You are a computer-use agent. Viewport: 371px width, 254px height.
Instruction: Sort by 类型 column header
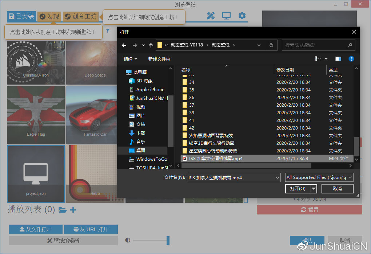coord(333,70)
